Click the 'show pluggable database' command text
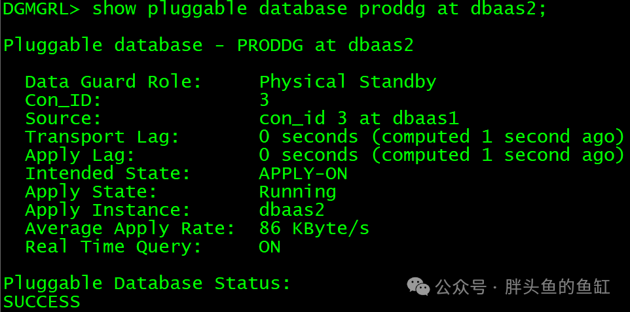Screen dimensions: 630x312 (x=220, y=9)
